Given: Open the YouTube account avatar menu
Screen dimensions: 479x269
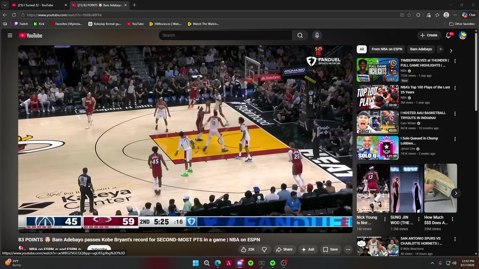Looking at the screenshot, I should (x=463, y=35).
